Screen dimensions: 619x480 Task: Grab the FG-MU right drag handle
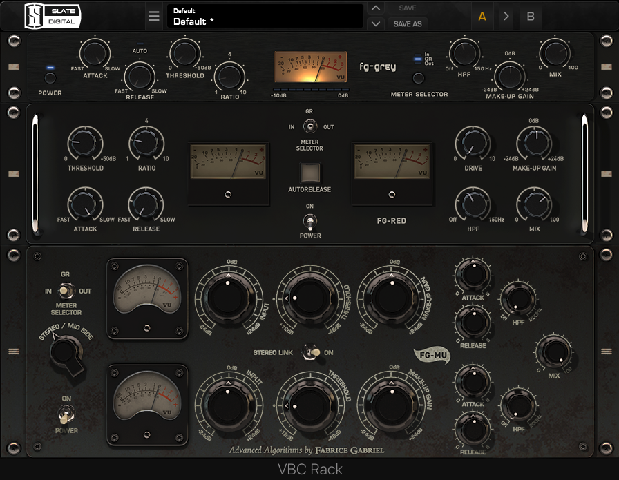click(x=607, y=352)
